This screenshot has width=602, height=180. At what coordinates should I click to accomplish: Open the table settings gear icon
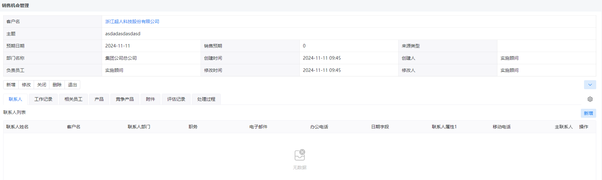[x=590, y=99]
